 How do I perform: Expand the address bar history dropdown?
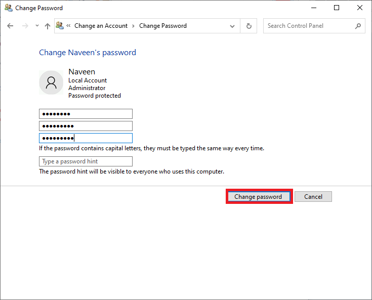click(x=232, y=26)
